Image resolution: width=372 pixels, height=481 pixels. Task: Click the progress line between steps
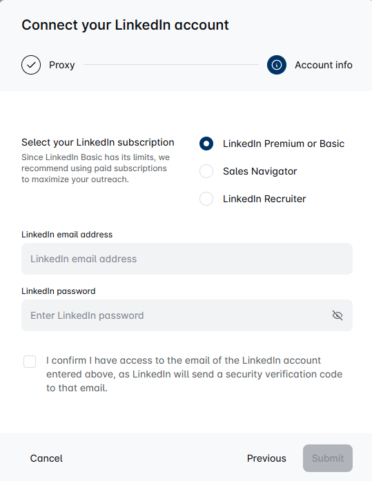click(171, 65)
